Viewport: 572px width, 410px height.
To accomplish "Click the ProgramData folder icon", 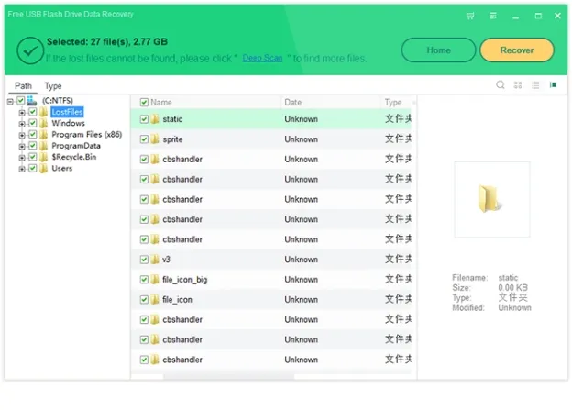I will [x=44, y=146].
